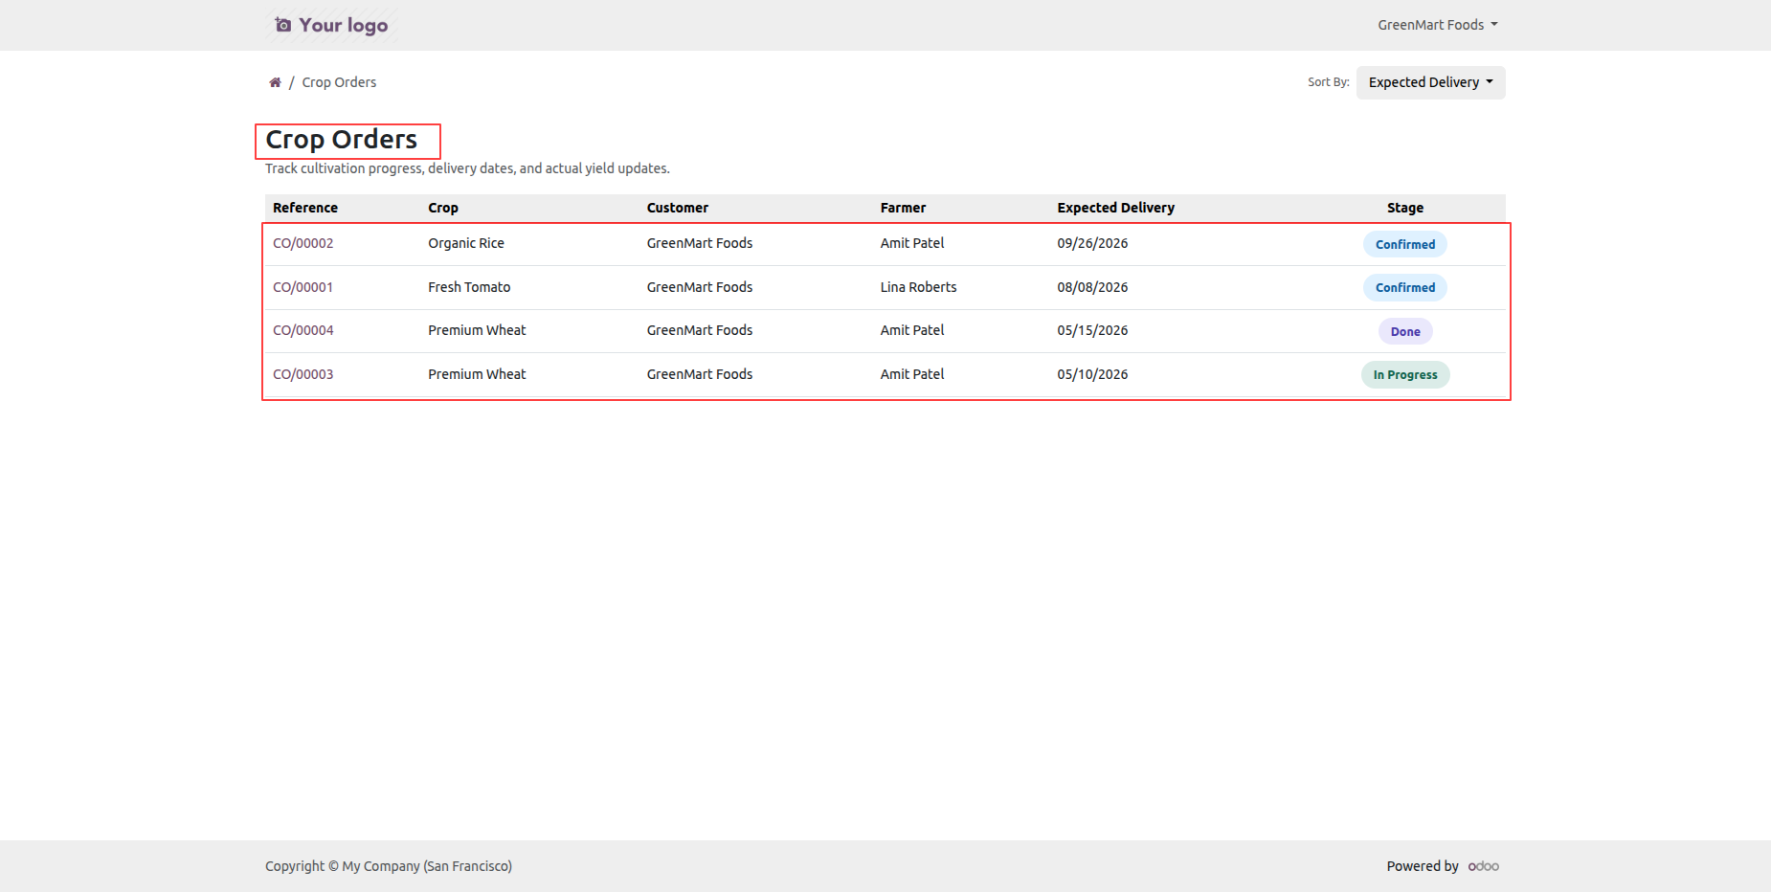
Task: Click the 05/10/2026 delivery date
Action: click(1092, 374)
